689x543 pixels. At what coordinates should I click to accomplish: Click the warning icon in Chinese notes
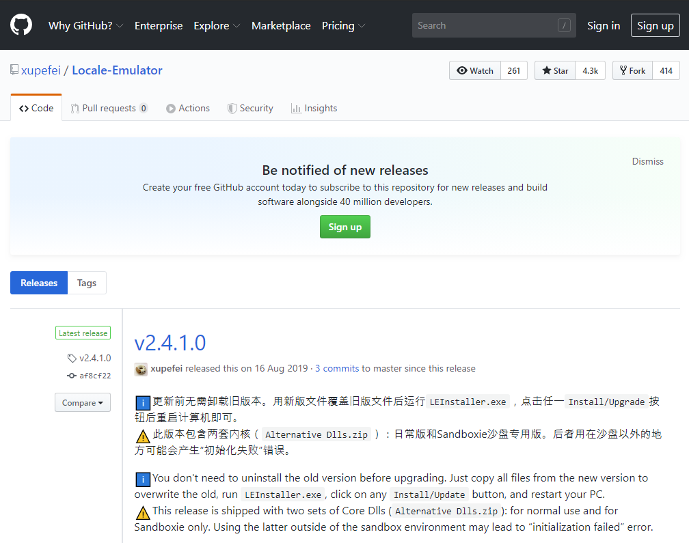click(143, 436)
